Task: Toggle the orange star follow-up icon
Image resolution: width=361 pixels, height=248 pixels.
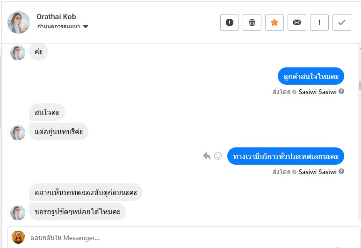Action: click(x=274, y=22)
